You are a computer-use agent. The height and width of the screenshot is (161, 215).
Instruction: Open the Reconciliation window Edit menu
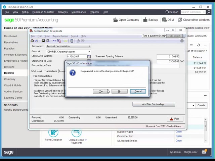point(40,36)
